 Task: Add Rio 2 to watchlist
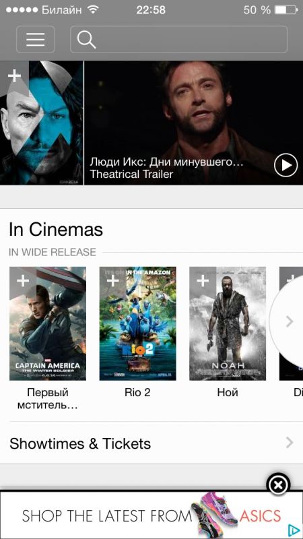[112, 281]
